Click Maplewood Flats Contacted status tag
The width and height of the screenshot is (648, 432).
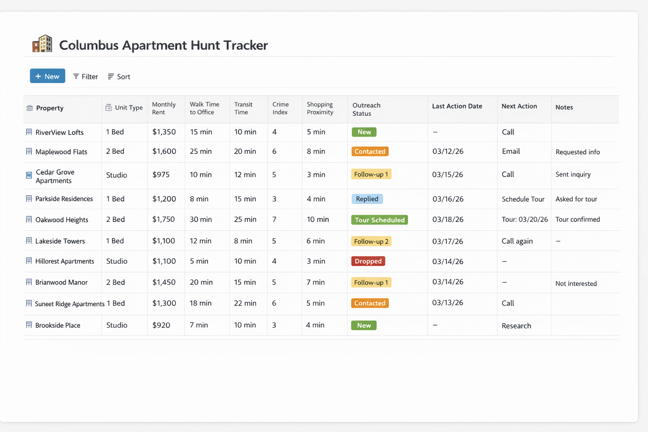coord(370,151)
